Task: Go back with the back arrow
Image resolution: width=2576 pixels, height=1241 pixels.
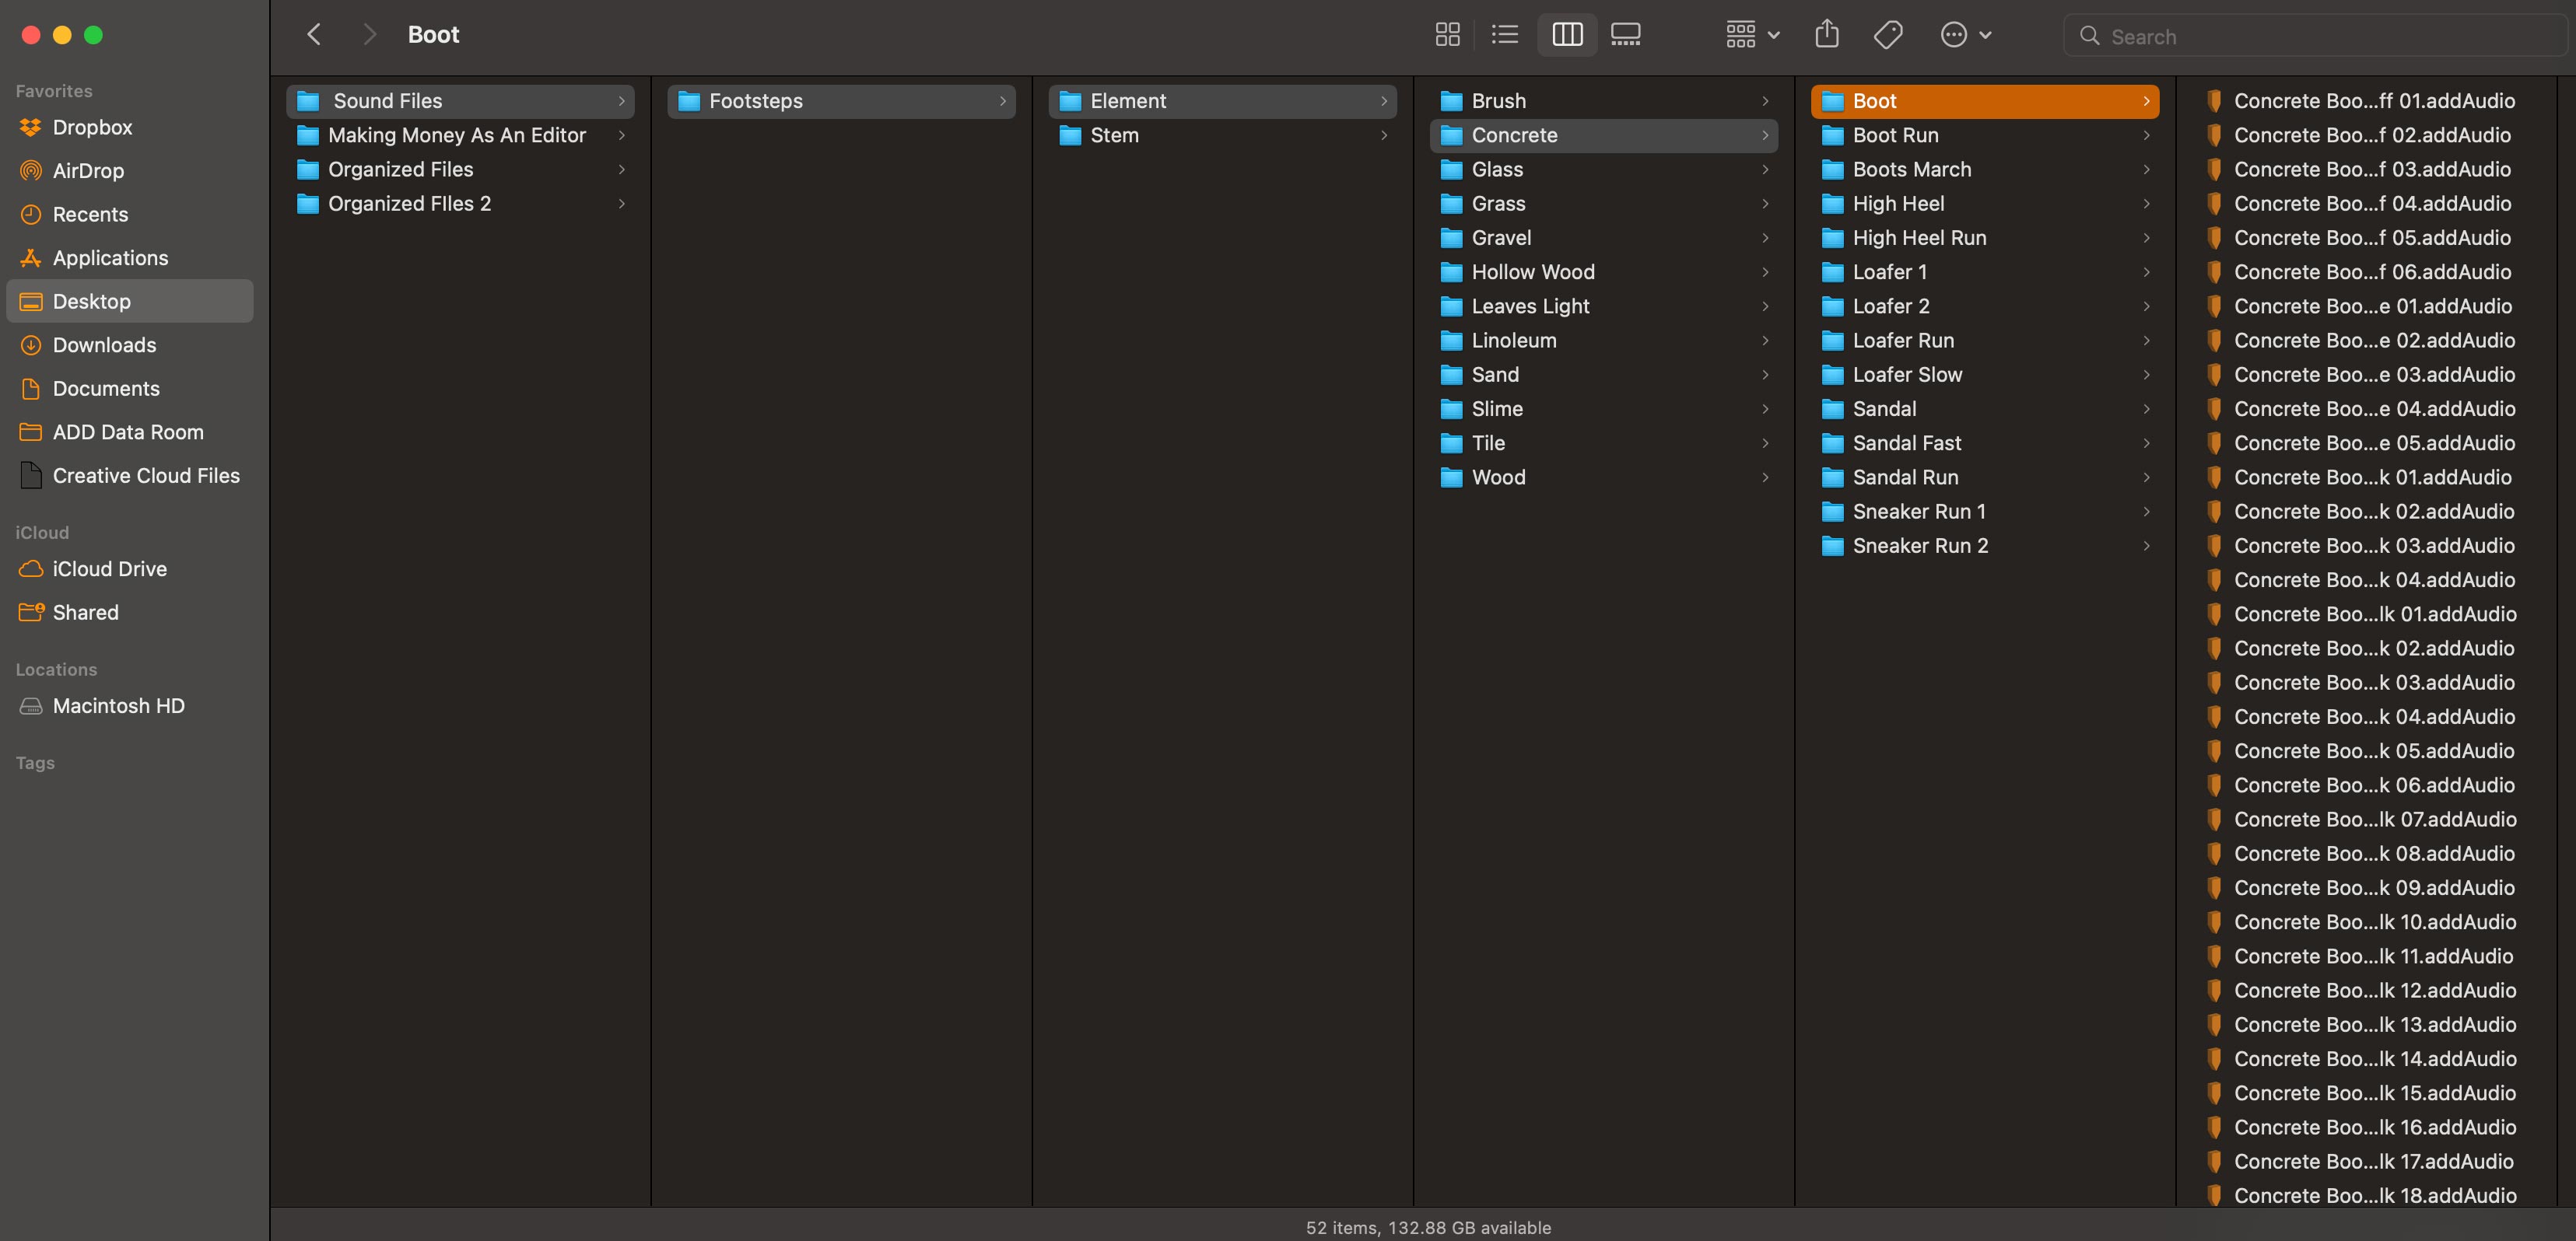Action: coord(314,35)
